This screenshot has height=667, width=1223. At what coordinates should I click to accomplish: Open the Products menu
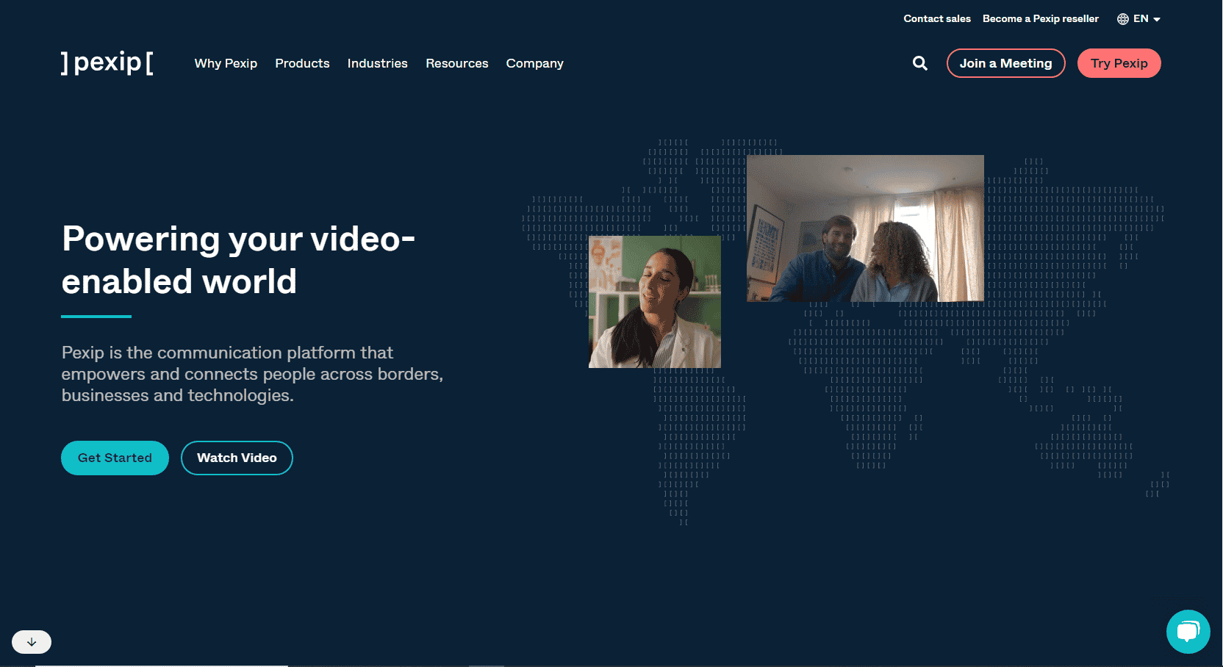click(302, 63)
